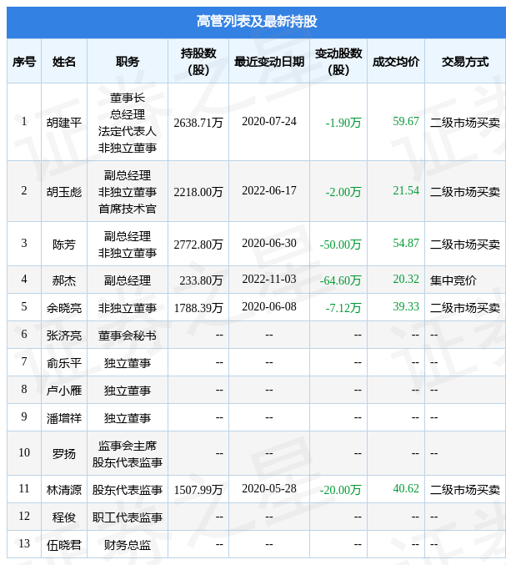Click the 姓名 column header
The width and height of the screenshot is (506, 565).
[x=64, y=62]
